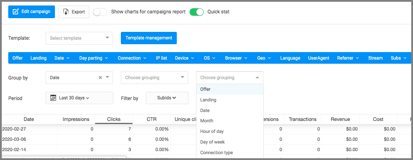Click the pencil icon on Edit campaign
This screenshot has width=413, height=160.
tap(15, 12)
